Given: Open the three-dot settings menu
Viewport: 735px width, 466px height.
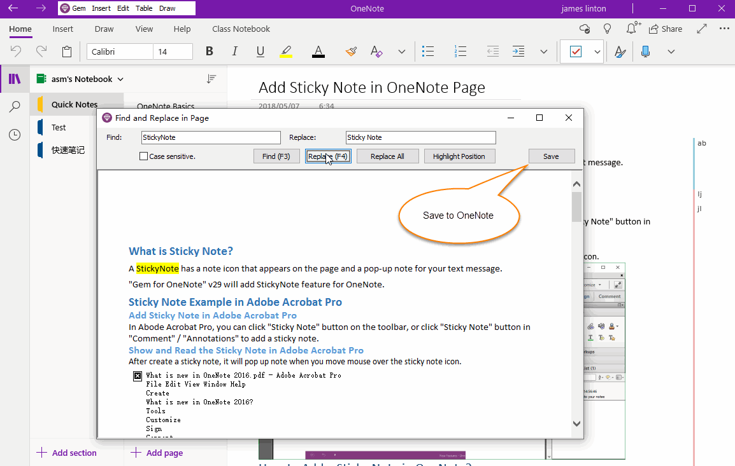Looking at the screenshot, I should click(724, 29).
